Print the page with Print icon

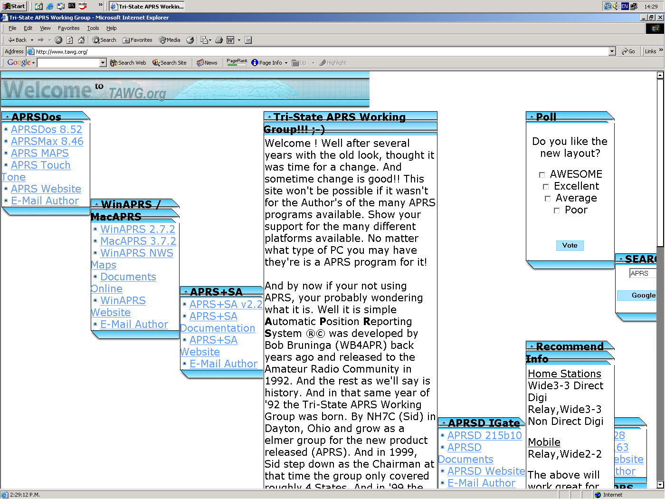[x=219, y=40]
